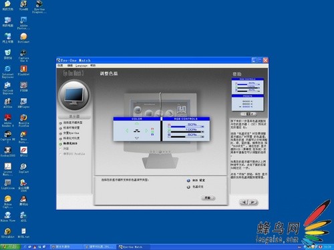Viewport: 334px width, 250px height.
Task: Select the Lightroom desktop icon
Action: pyautogui.click(x=8, y=184)
